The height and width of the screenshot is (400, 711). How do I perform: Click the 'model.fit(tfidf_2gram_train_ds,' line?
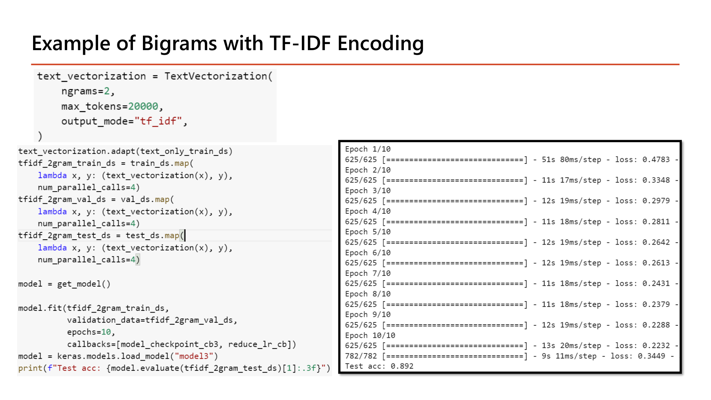[x=93, y=308]
